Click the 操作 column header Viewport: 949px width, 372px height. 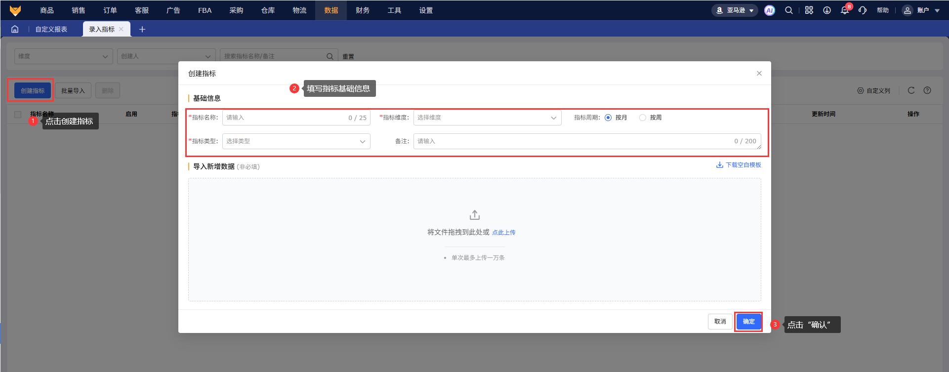[913, 114]
